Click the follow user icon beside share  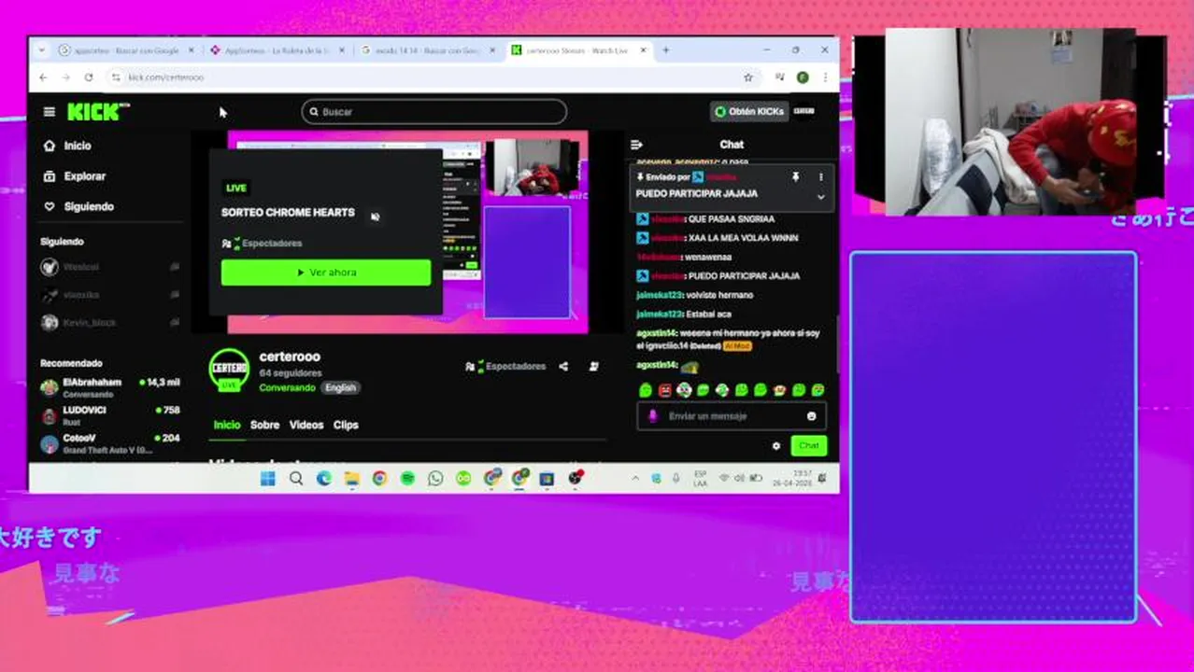click(x=594, y=367)
